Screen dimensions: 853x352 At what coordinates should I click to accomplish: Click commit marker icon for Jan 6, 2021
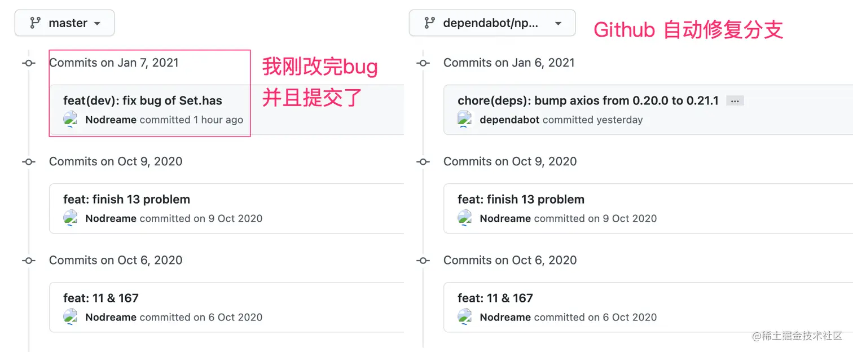[423, 63]
